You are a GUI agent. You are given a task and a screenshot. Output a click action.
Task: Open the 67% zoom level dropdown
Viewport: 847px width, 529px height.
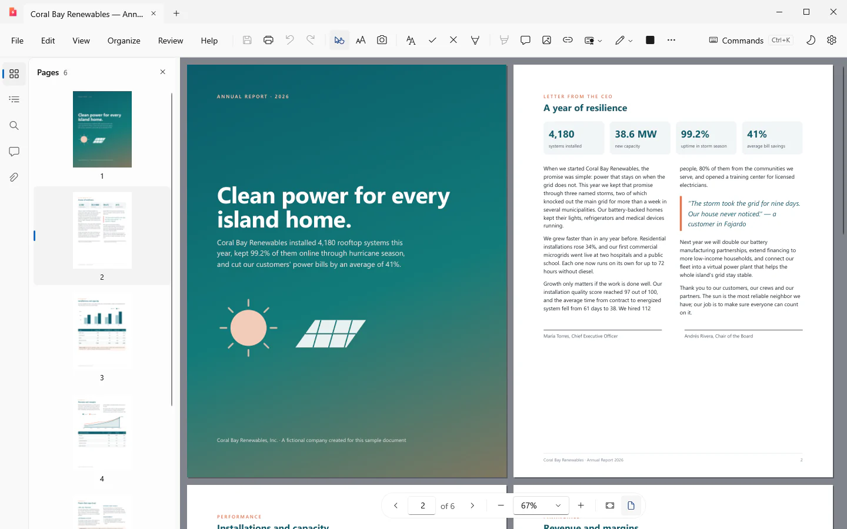541,505
